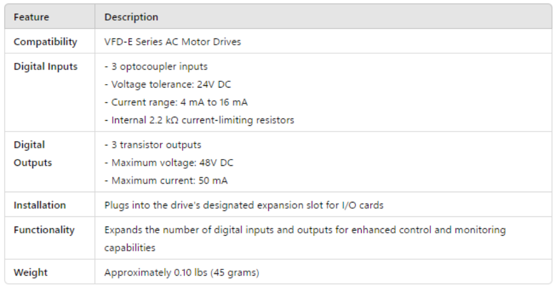Screen dimensions: 555x286
Task: Click the internal 2.2 kΩ resistors line
Action: [x=199, y=120]
